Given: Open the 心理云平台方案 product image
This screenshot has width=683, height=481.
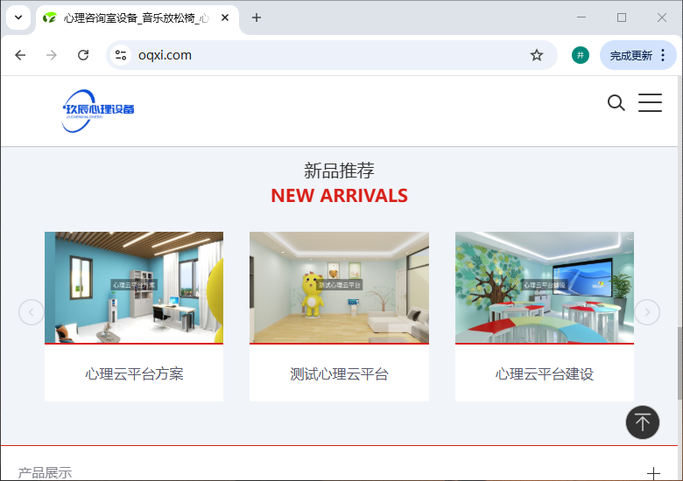Looking at the screenshot, I should pyautogui.click(x=134, y=287).
